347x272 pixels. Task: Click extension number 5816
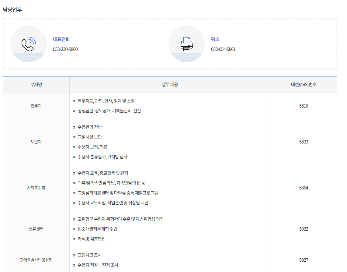[x=304, y=106]
